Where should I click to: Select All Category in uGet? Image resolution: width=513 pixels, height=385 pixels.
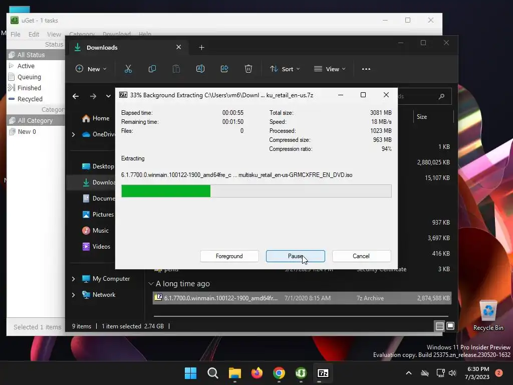(36, 120)
